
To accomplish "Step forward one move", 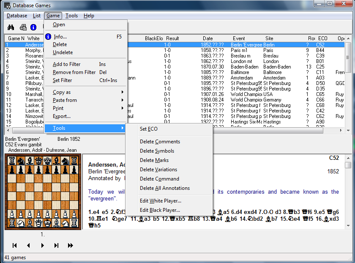I will tap(42, 245).
